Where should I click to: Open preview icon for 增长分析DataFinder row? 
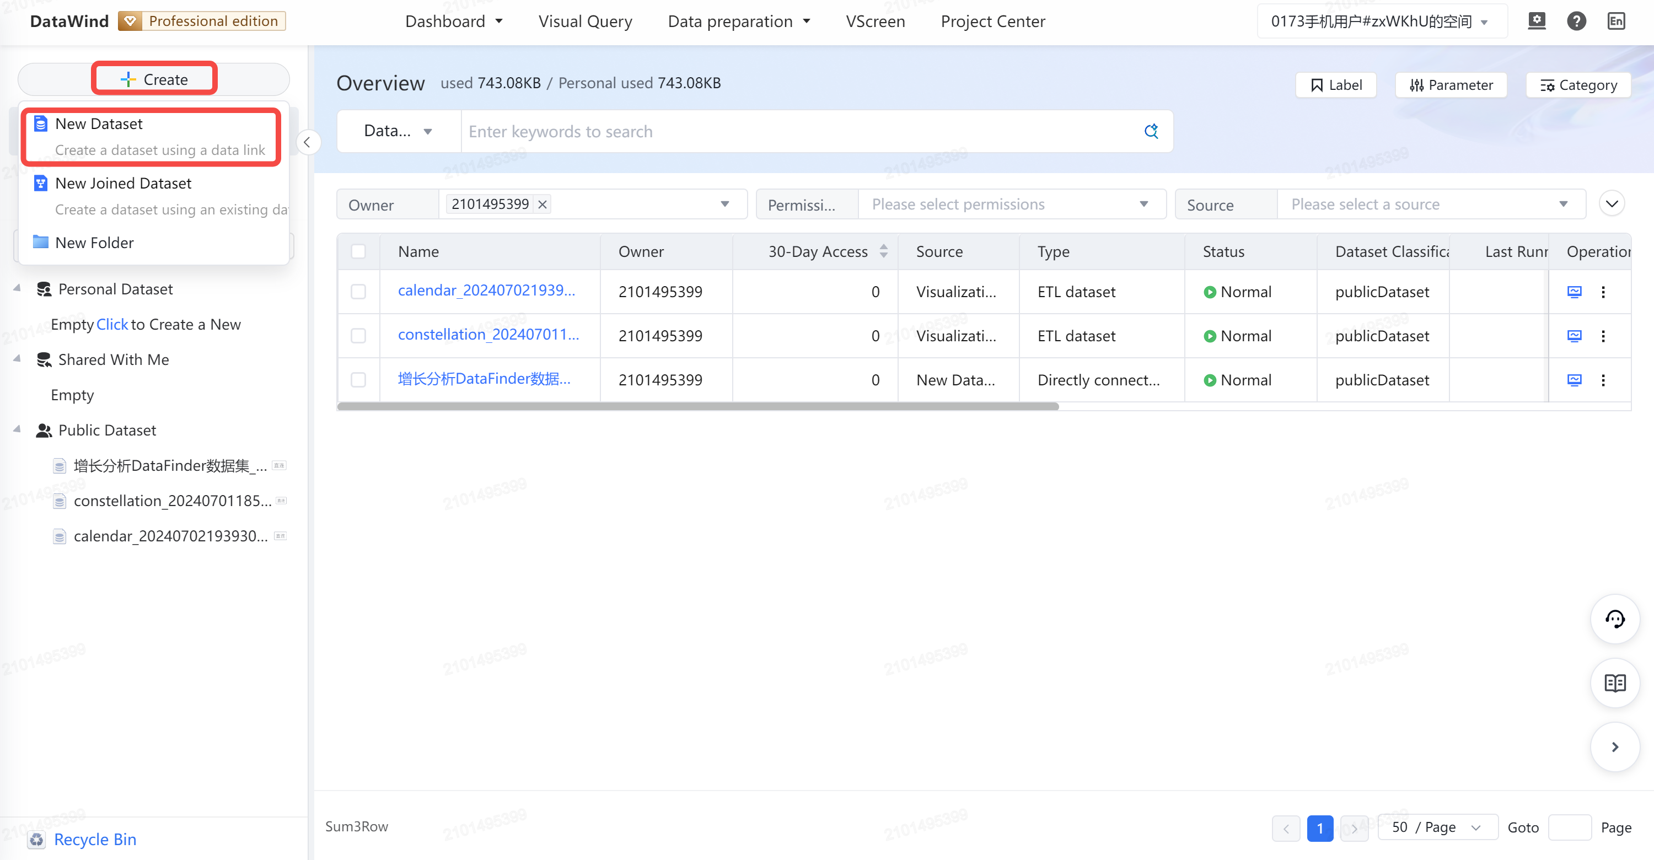point(1575,380)
